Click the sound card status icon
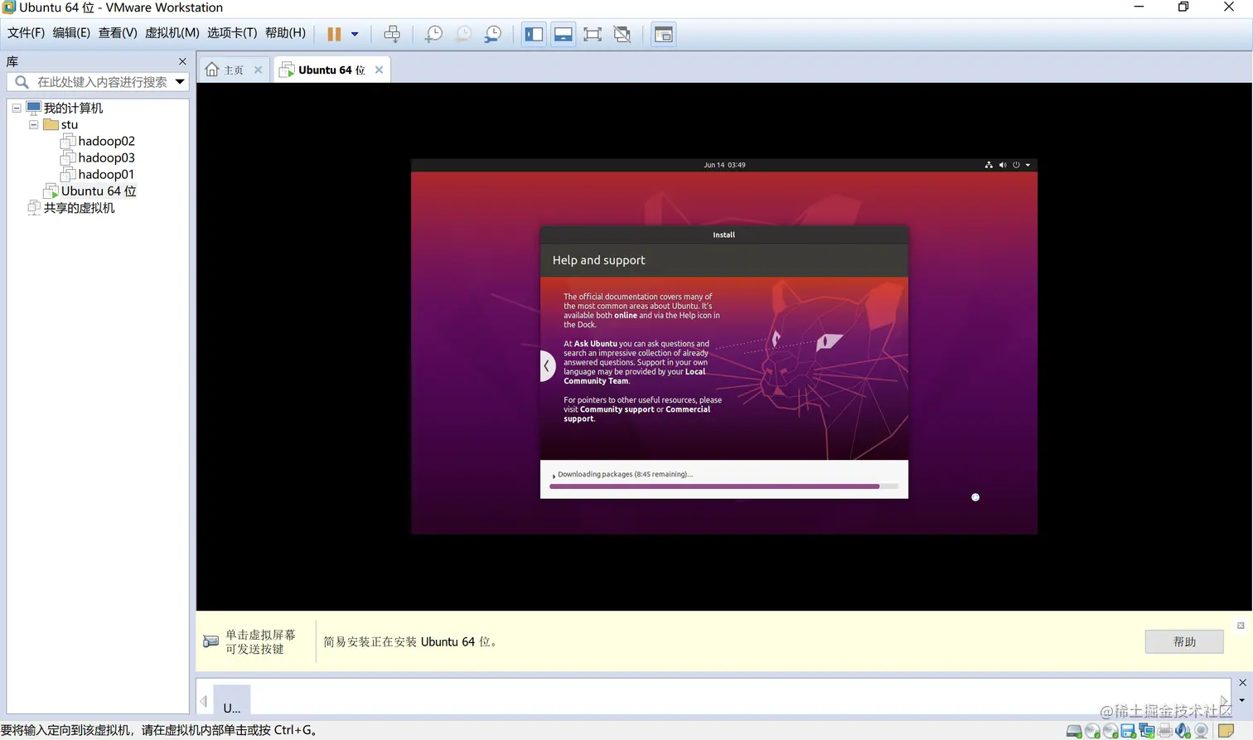 coord(1183,731)
